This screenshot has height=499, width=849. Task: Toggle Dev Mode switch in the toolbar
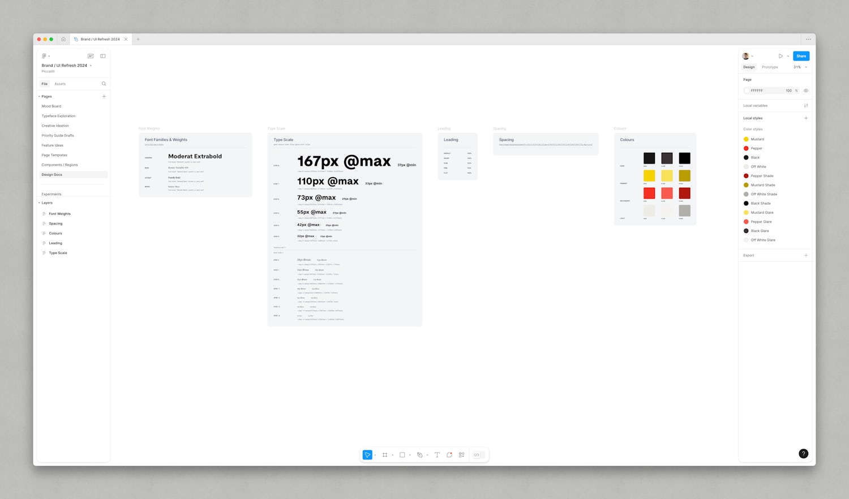tap(478, 455)
